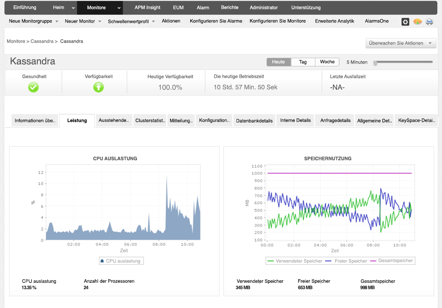Click the green Gesundheit health status icon
442x308 pixels.
[x=33, y=87]
